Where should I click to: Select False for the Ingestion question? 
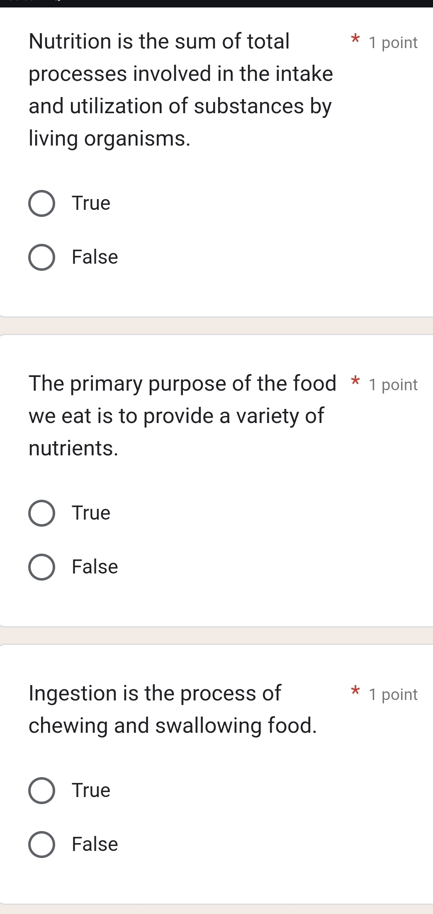pyautogui.click(x=41, y=844)
